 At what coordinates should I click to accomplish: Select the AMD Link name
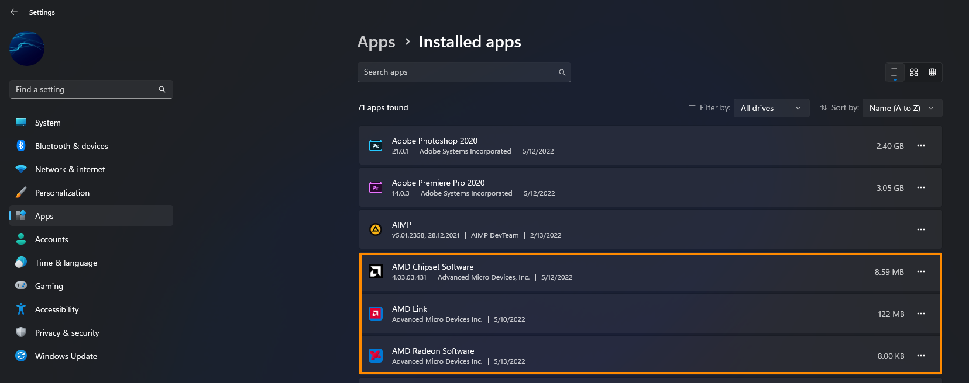pos(410,309)
